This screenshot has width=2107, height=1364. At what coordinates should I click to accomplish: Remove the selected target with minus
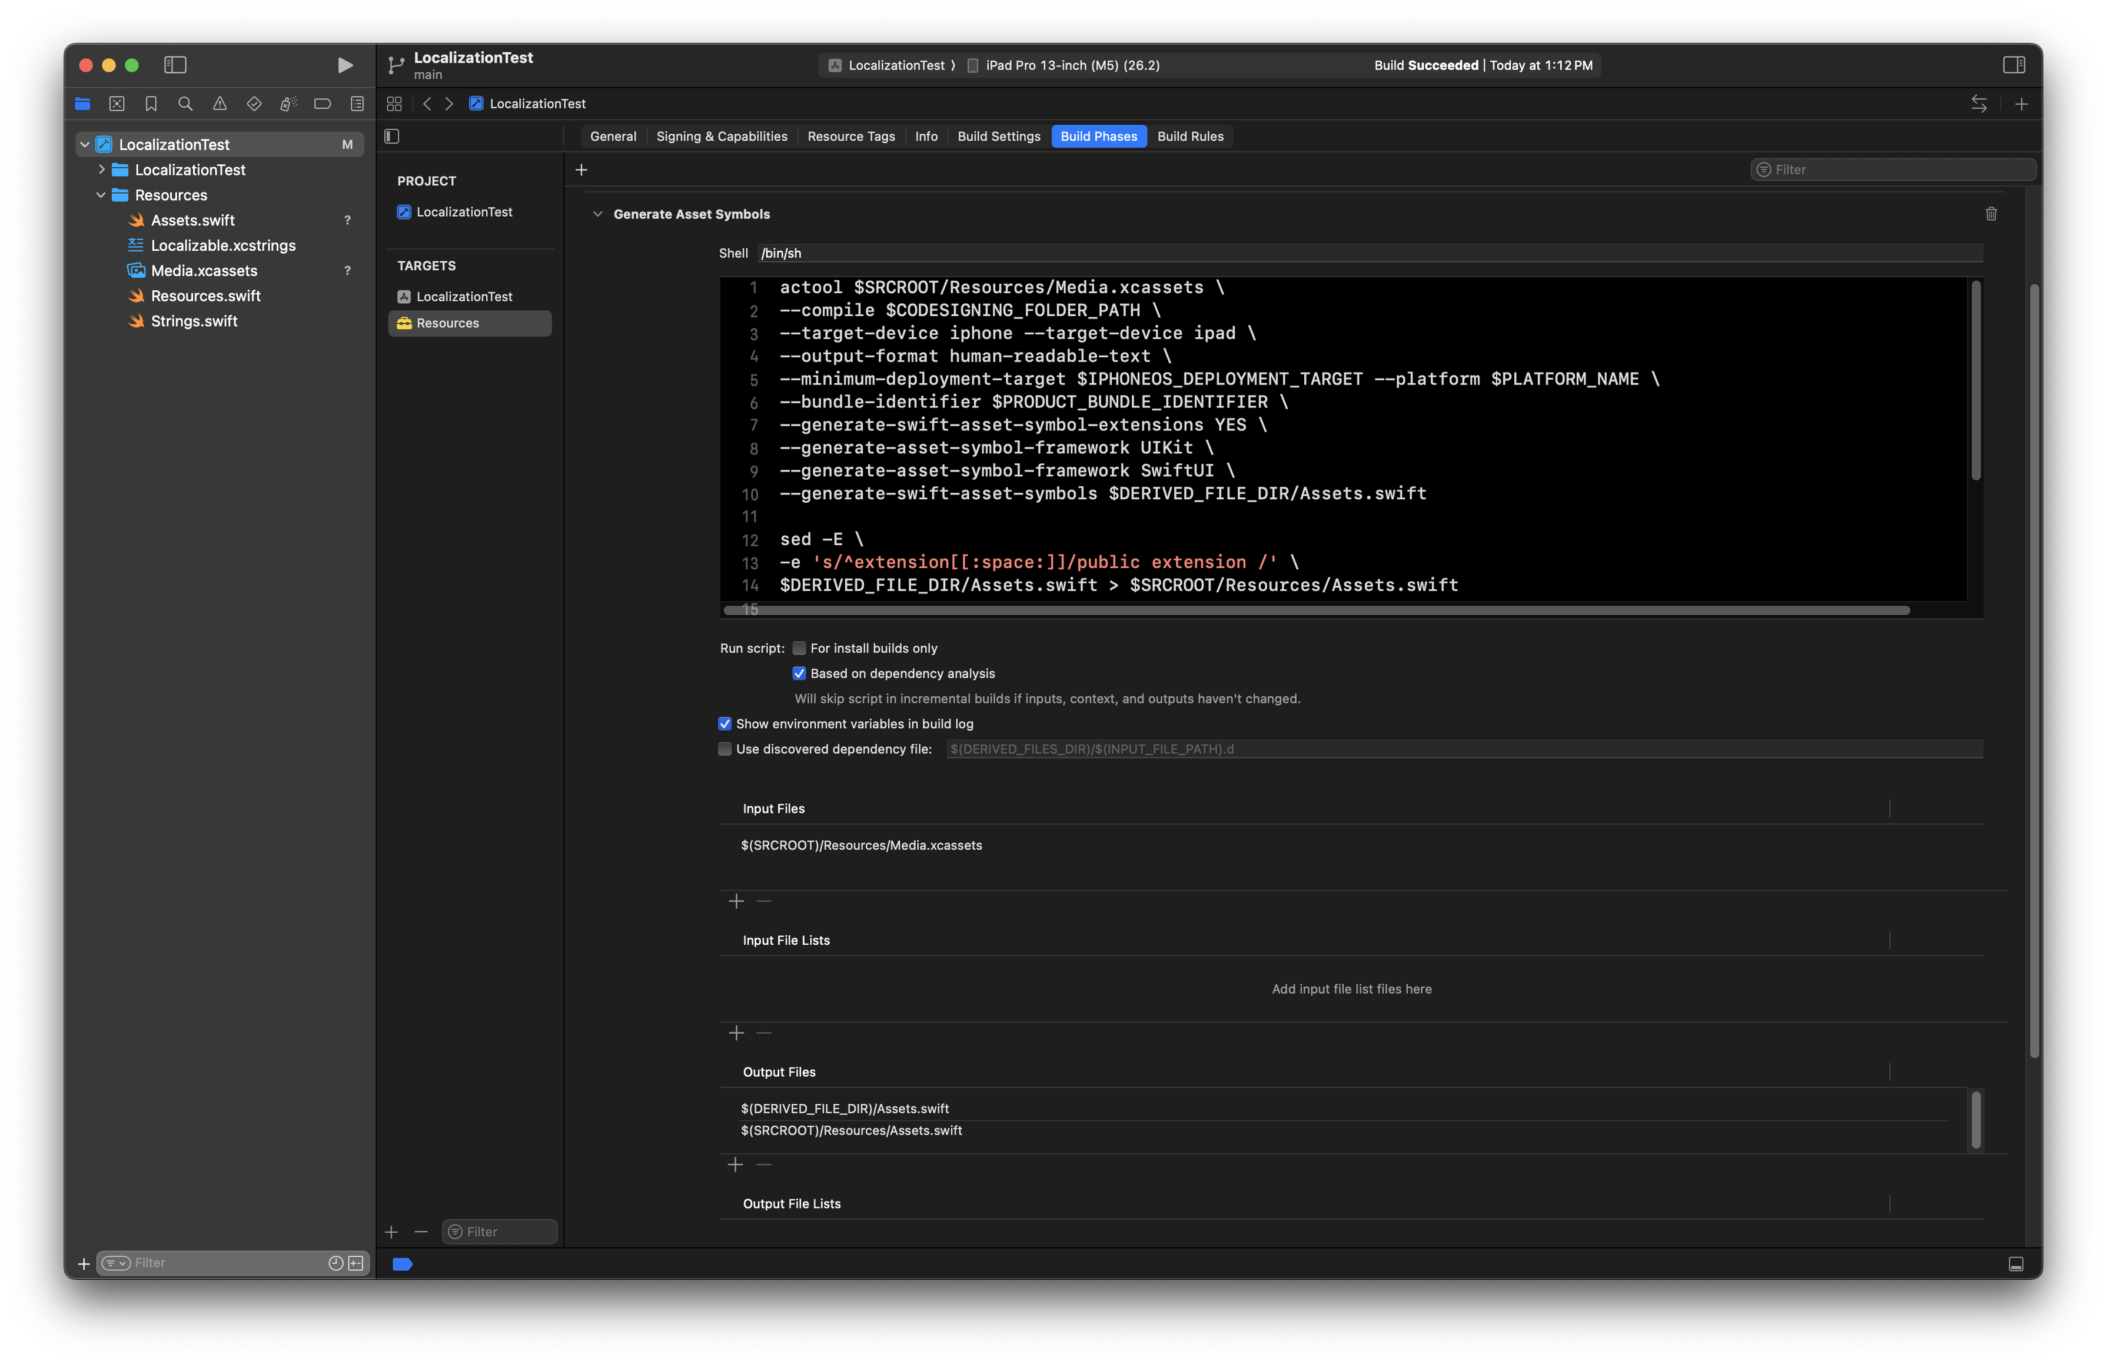(420, 1231)
